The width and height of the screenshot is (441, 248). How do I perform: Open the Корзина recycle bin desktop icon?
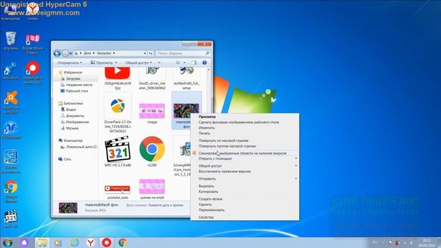tap(11, 41)
